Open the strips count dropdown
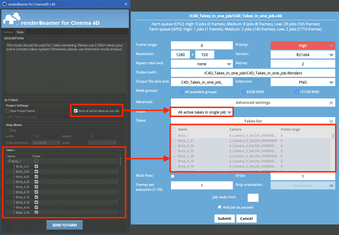 tap(102, 142)
